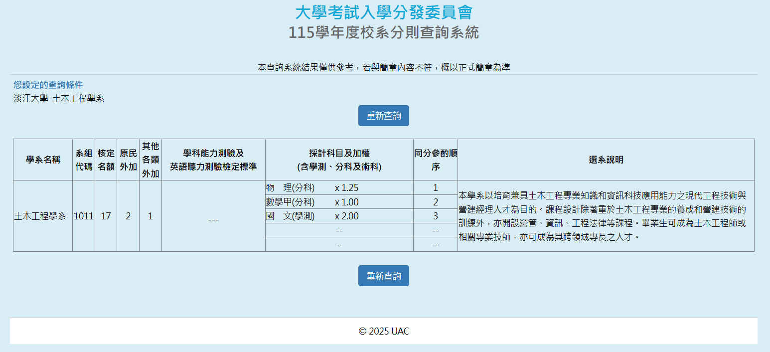Click the 學系名稱 column header

pos(43,160)
